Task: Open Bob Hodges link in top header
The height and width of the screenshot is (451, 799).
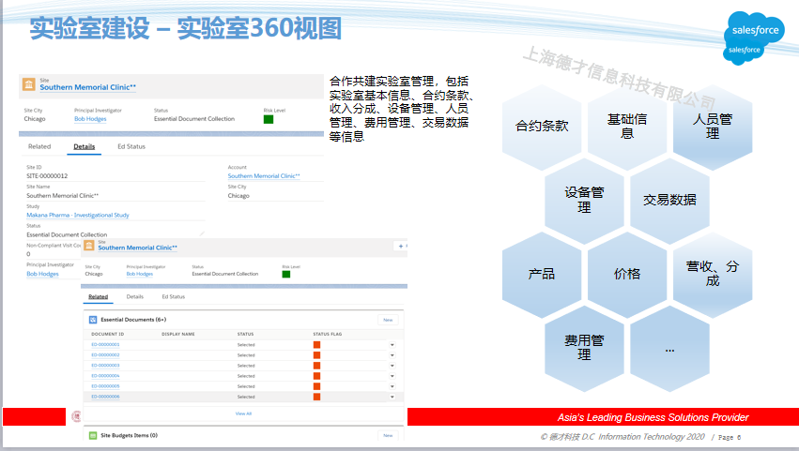Action: [90, 119]
